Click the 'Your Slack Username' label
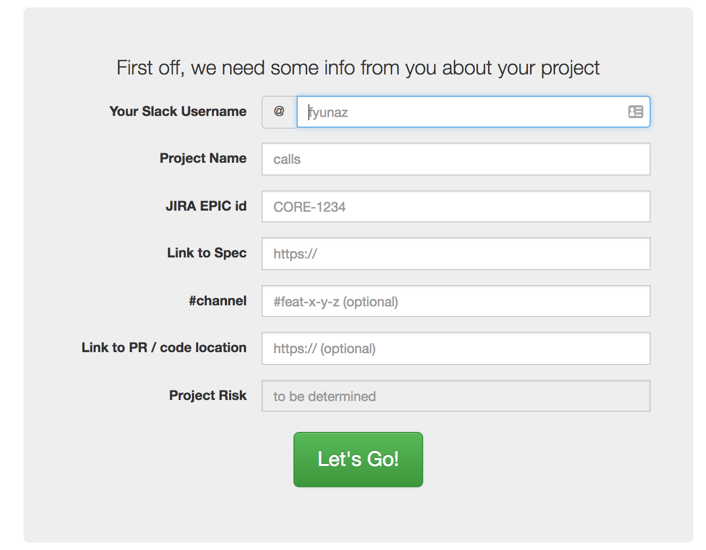This screenshot has width=706, height=550. click(178, 111)
